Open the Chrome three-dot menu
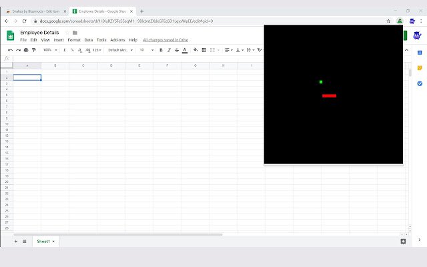 pos(421,21)
